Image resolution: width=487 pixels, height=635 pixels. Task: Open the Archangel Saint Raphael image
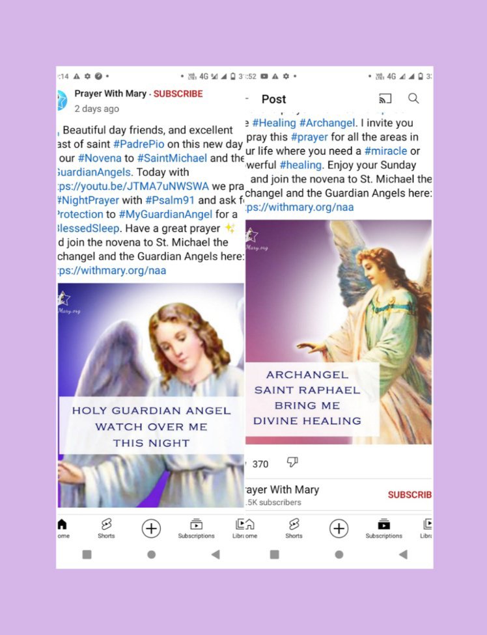pos(339,332)
